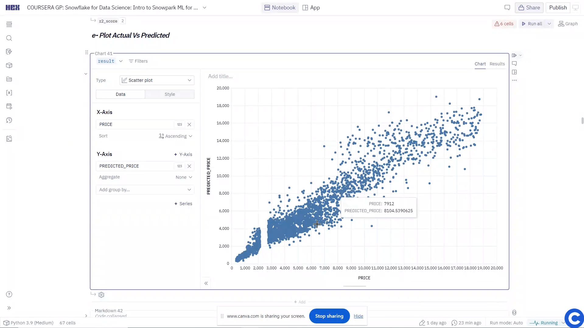Open the Aggregate dropdown set to None
The image size is (584, 328).
pos(184,177)
